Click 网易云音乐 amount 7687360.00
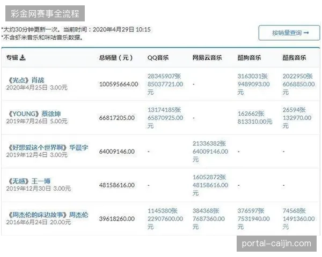 (208, 219)
